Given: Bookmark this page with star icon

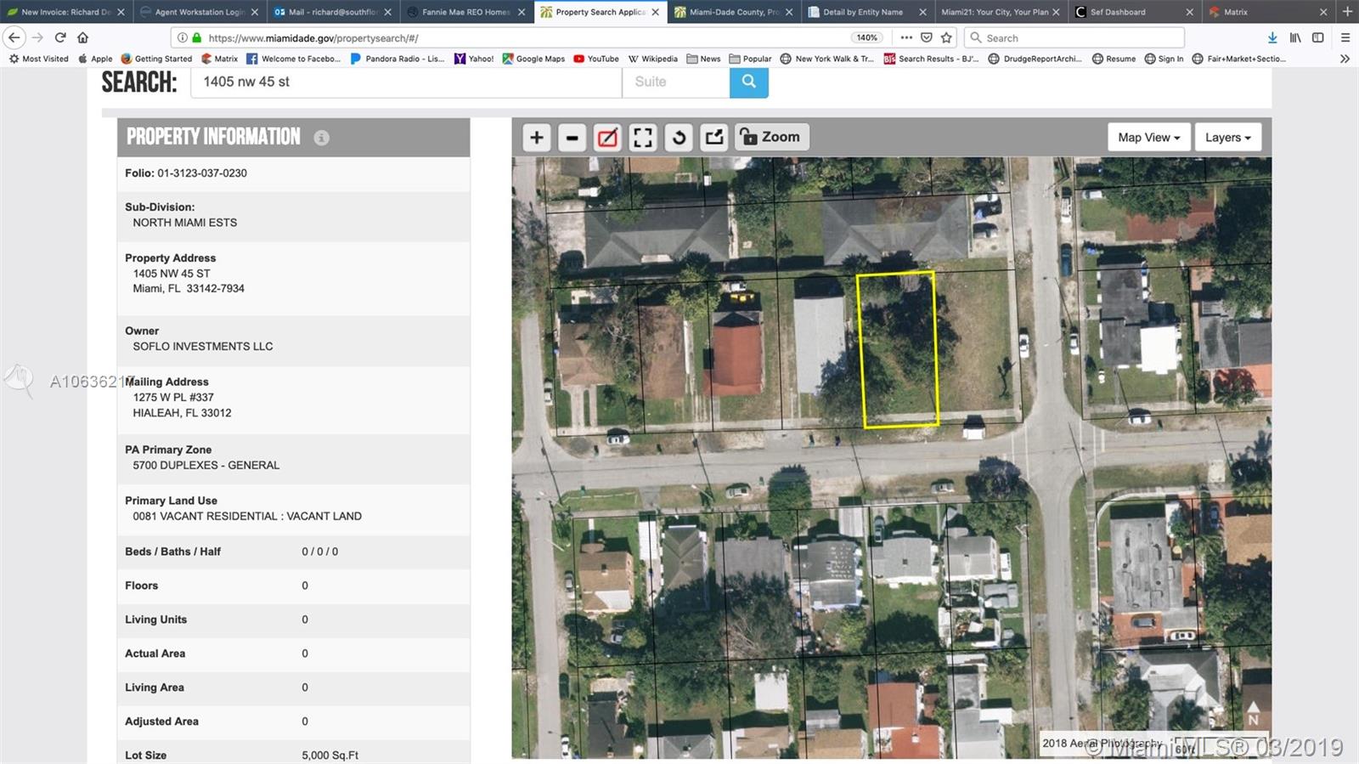Looking at the screenshot, I should (946, 37).
